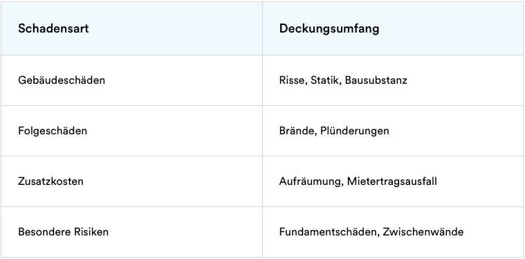Click the Schadensart column header
Viewport: 525px width, 259px height.
click(131, 28)
